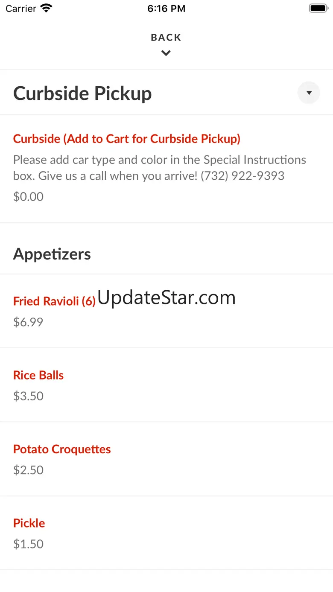Tap the 6:16 PM clock
The height and width of the screenshot is (592, 333).
[166, 9]
